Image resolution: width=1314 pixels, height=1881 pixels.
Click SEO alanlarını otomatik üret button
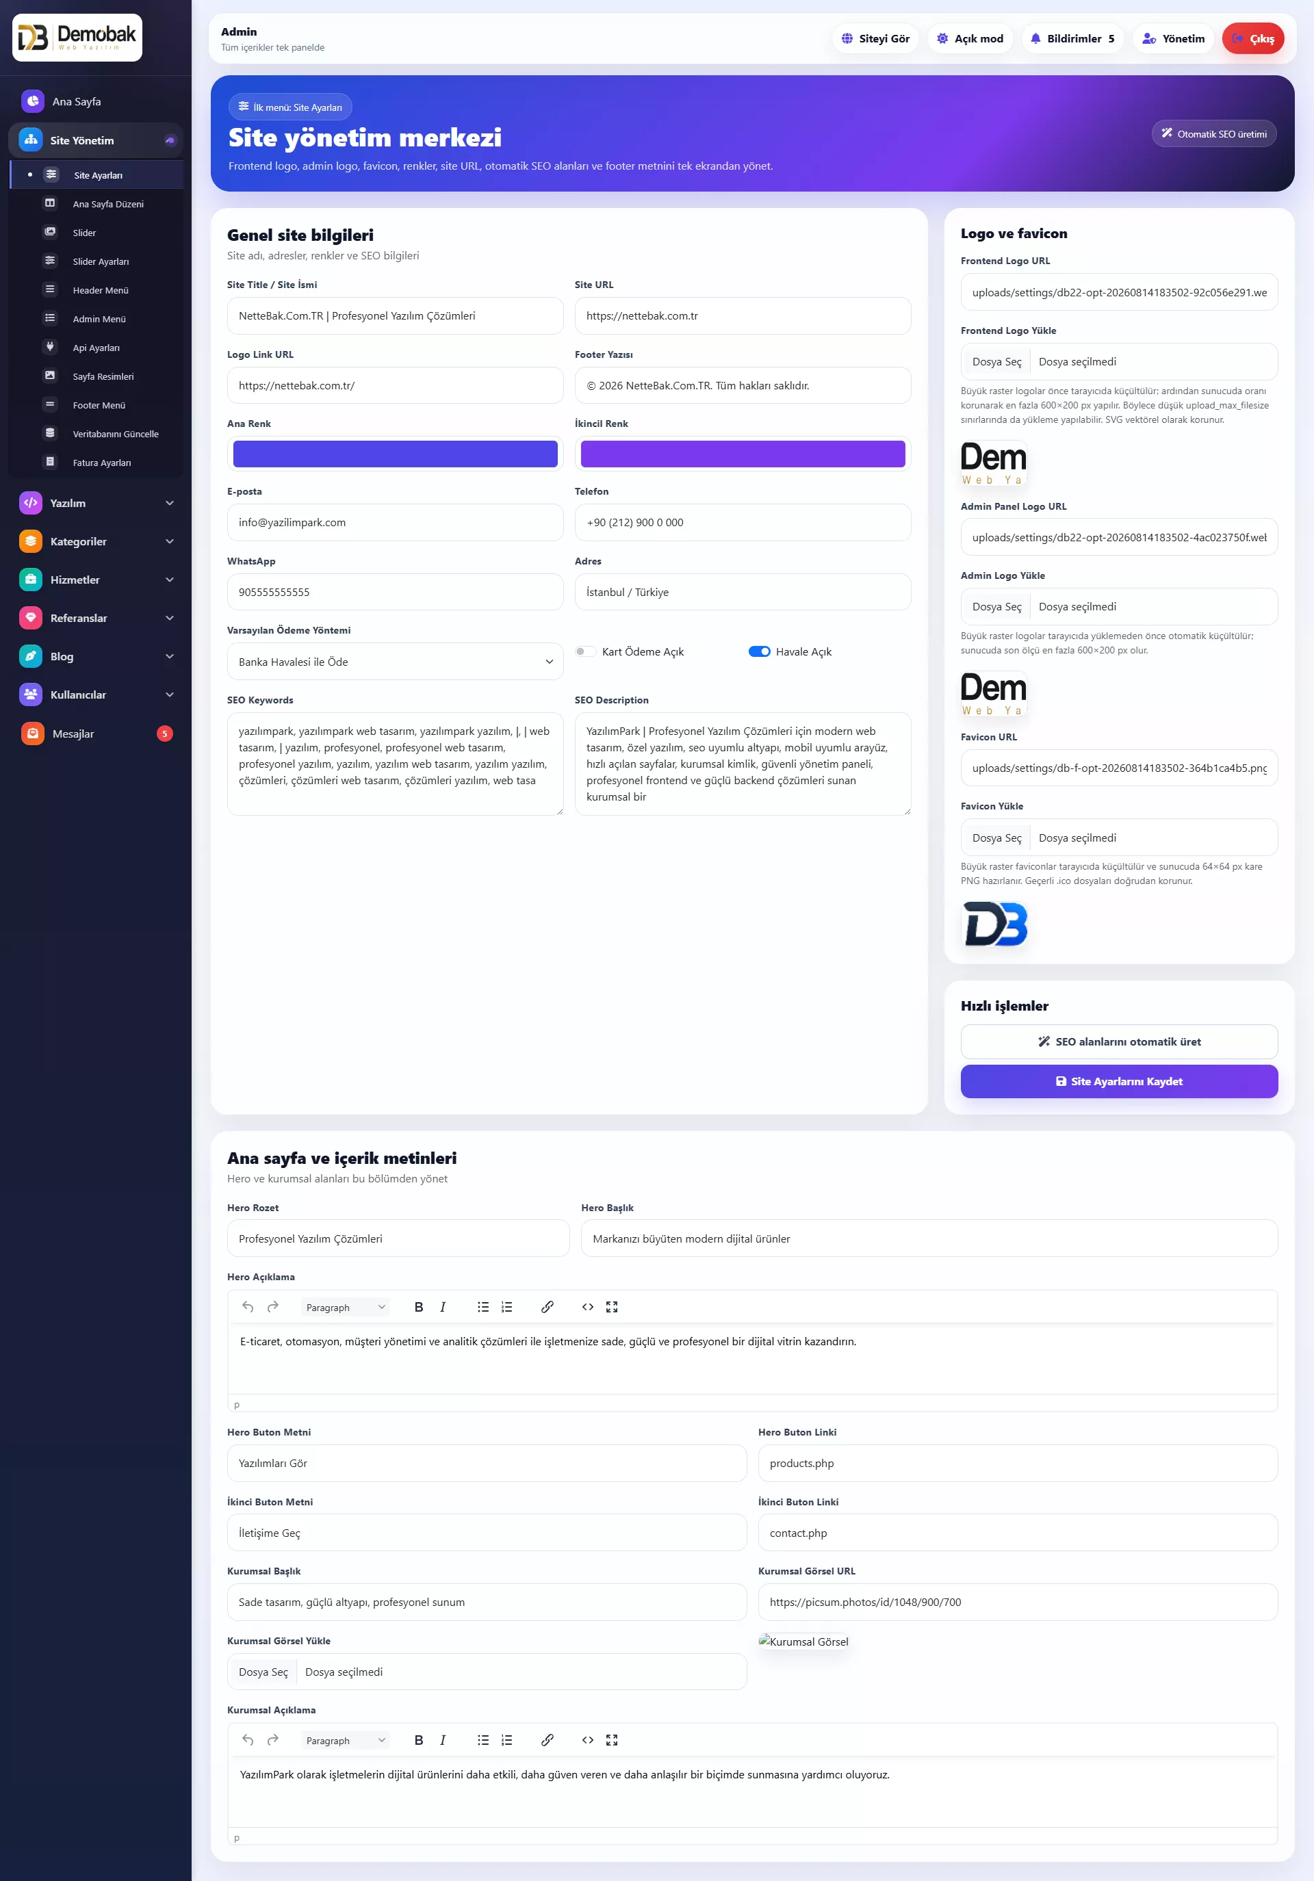(x=1119, y=1041)
